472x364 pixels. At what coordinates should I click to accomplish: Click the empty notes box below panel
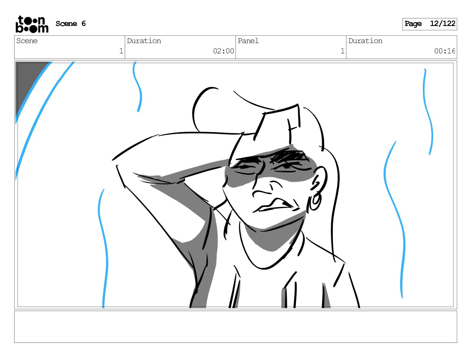pyautogui.click(x=236, y=327)
